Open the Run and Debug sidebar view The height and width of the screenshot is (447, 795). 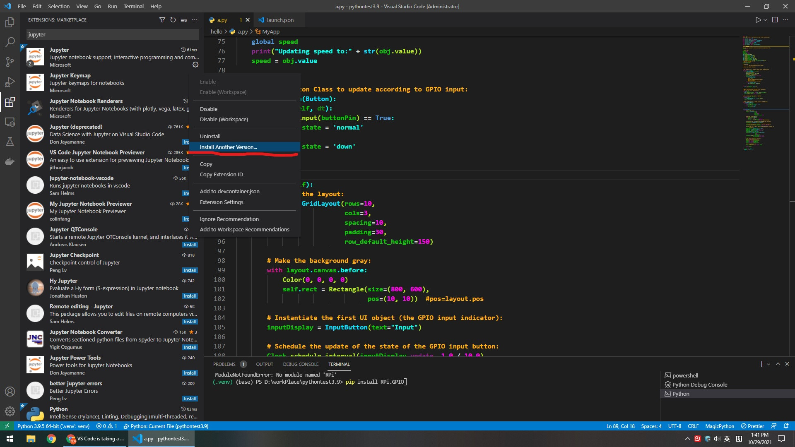(10, 82)
